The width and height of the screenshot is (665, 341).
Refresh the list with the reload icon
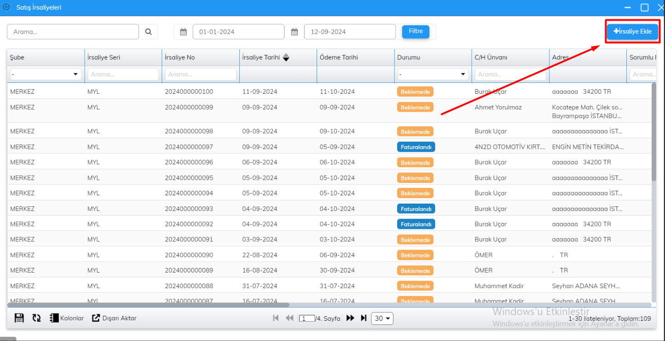coord(36,318)
